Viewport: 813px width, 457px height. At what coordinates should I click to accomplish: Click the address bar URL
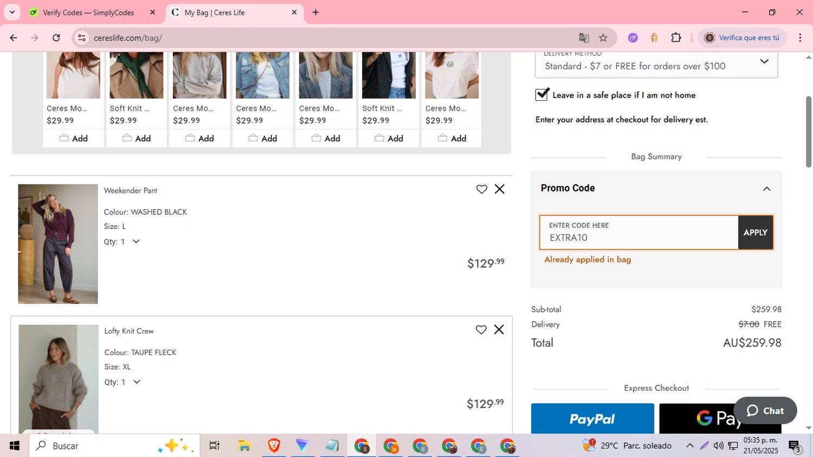128,38
